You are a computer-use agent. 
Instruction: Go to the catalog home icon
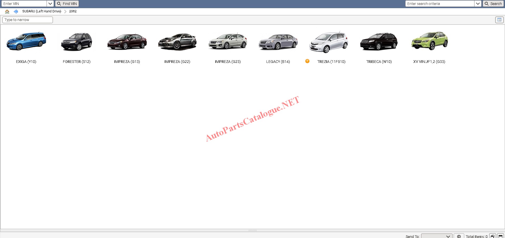pos(7,11)
